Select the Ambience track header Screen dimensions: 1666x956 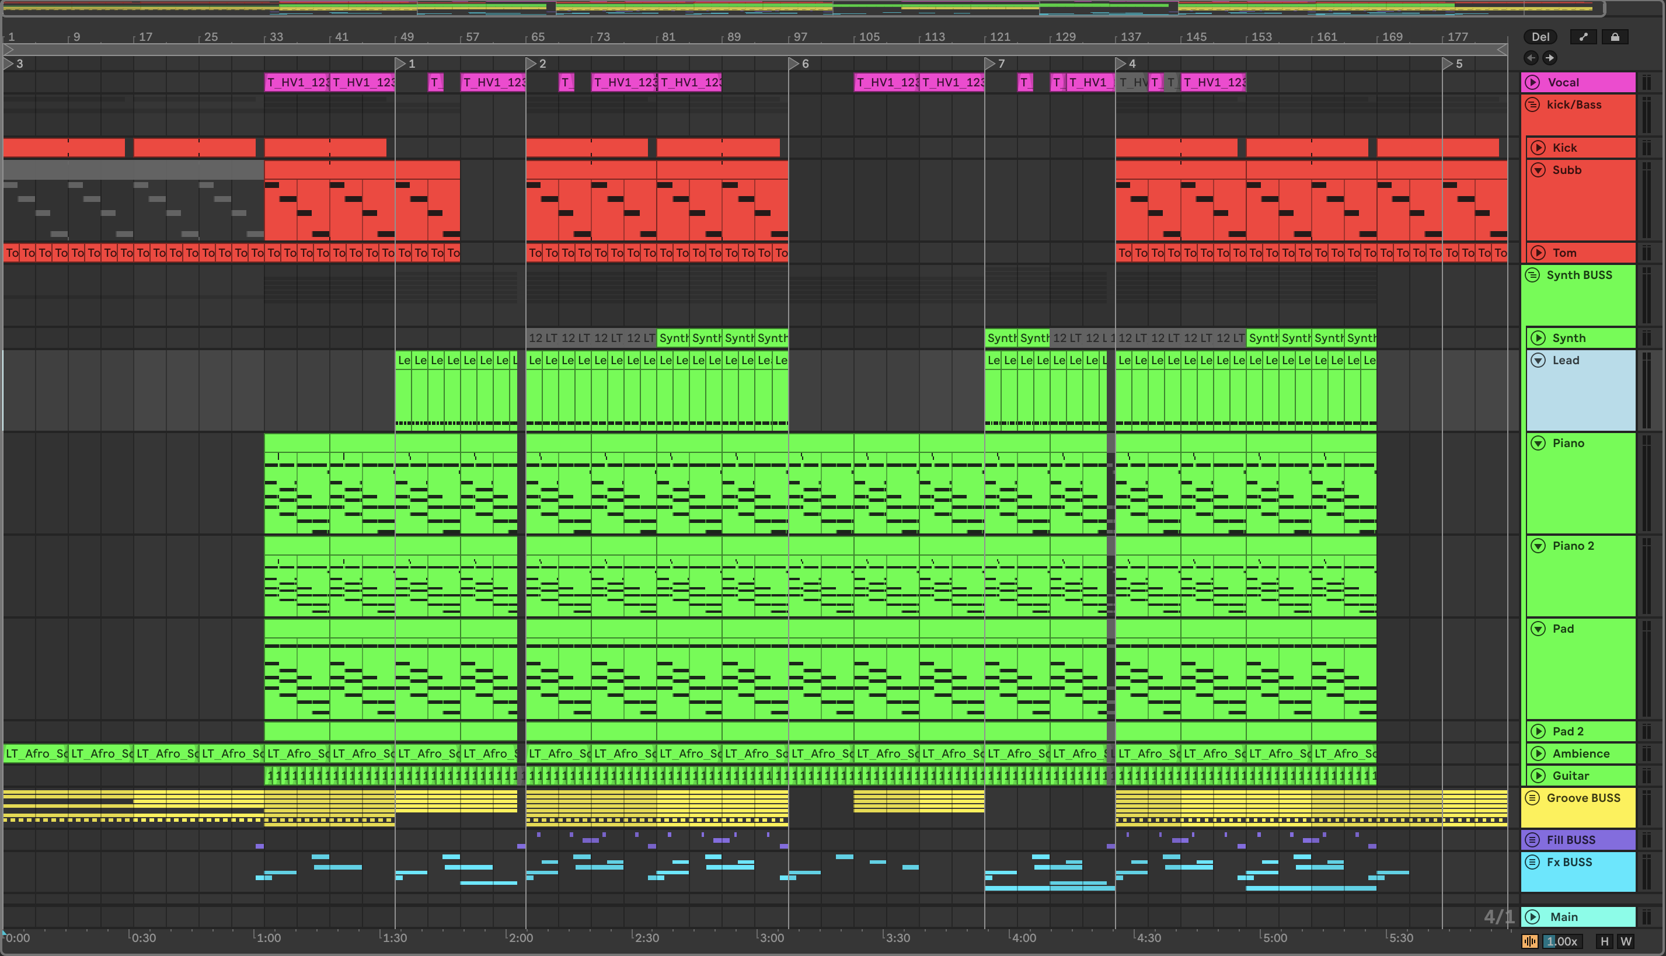coord(1580,753)
